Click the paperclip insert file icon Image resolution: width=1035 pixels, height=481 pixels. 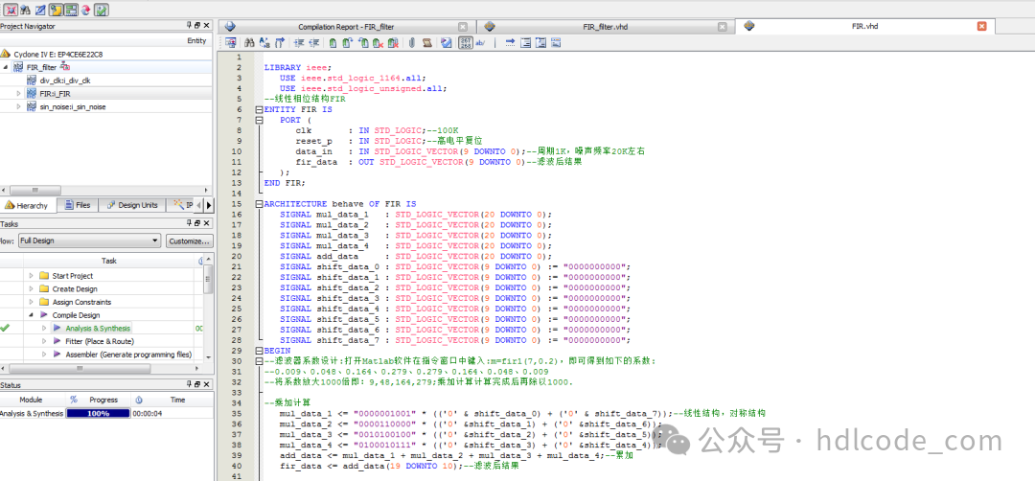(x=412, y=43)
